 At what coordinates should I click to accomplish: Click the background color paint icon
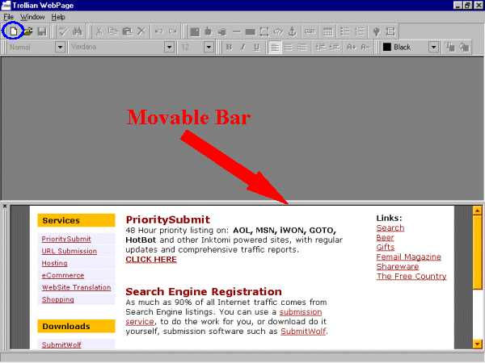[464, 48]
